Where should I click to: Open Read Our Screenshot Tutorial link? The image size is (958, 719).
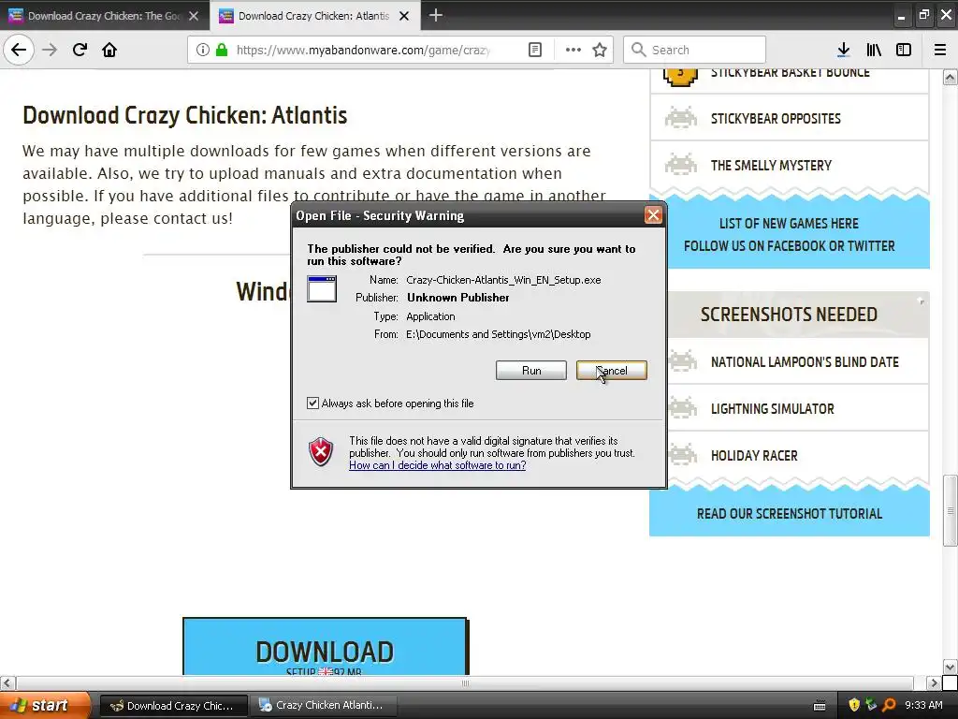(x=790, y=514)
